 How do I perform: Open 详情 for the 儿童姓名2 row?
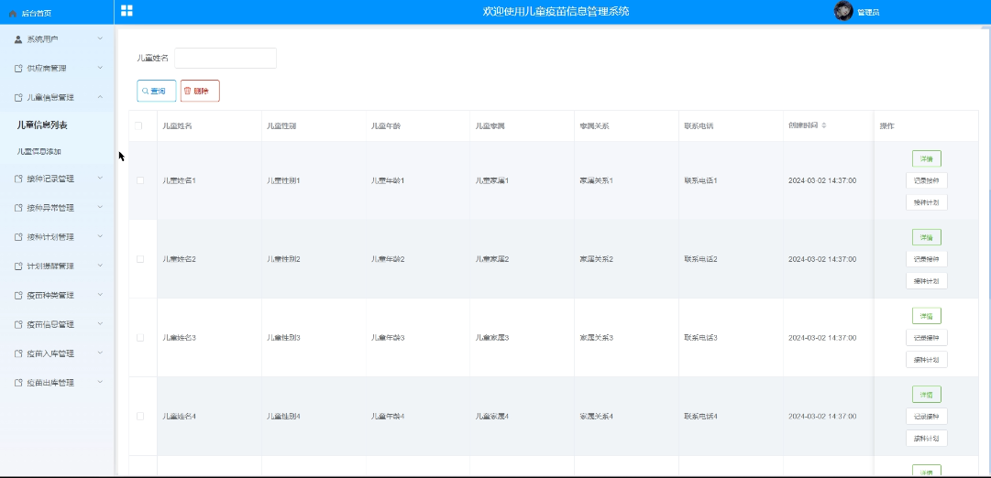pyautogui.click(x=927, y=237)
